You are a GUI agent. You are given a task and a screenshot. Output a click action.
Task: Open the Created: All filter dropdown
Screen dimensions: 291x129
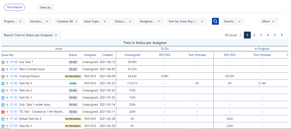pyautogui.click(x=67, y=21)
